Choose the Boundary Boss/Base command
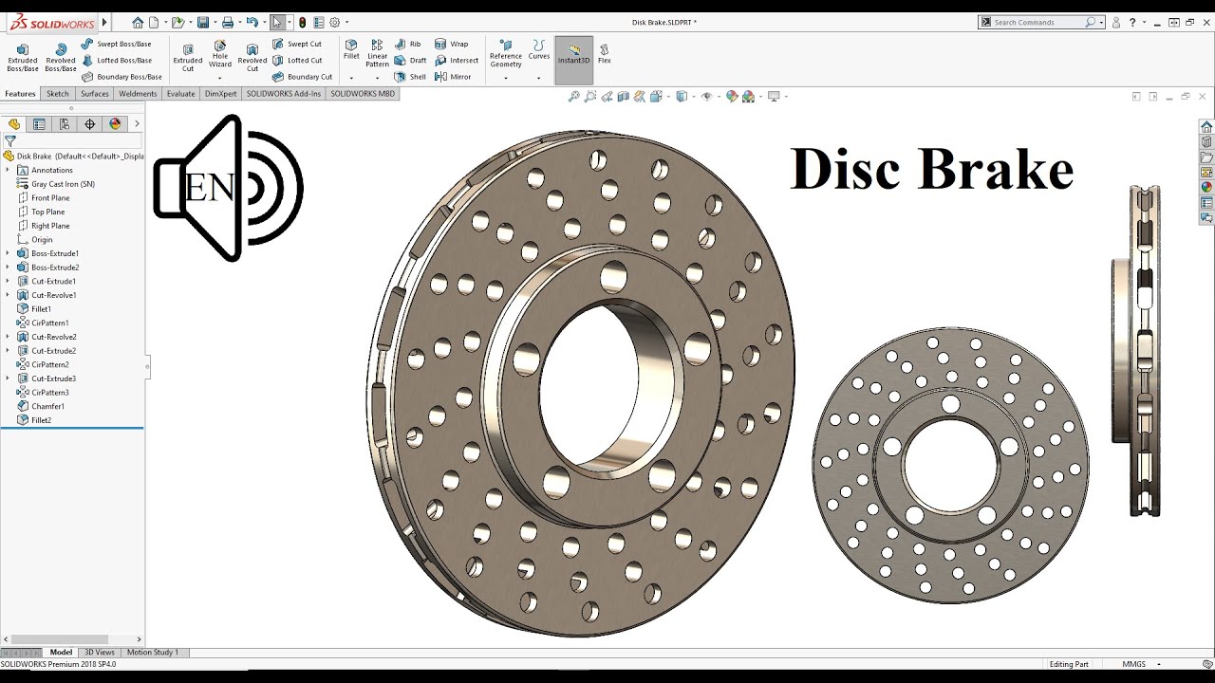 coord(121,77)
